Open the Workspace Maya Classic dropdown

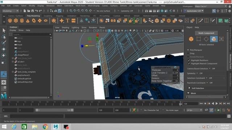(211, 6)
